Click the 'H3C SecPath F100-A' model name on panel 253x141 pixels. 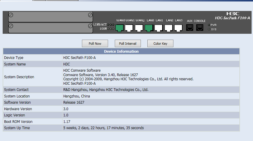pyautogui.click(x=233, y=18)
